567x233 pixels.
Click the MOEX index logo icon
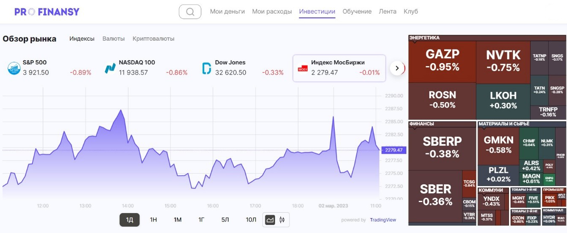pyautogui.click(x=303, y=68)
